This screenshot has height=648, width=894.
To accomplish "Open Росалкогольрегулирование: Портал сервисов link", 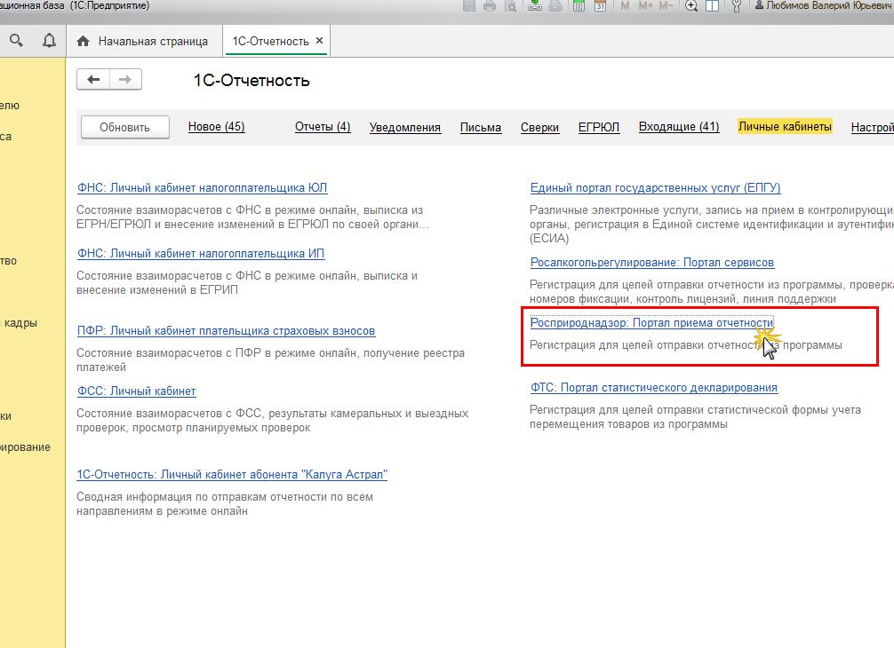I will tap(652, 263).
